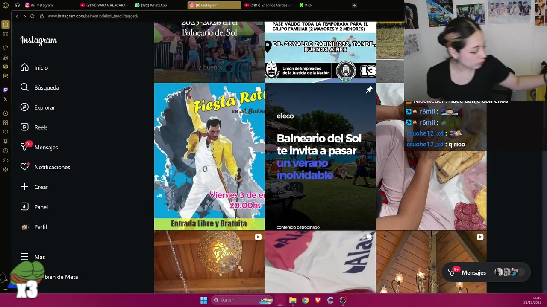Click the Crear plus icon
Screen dimensions: 547x307
coord(24,187)
